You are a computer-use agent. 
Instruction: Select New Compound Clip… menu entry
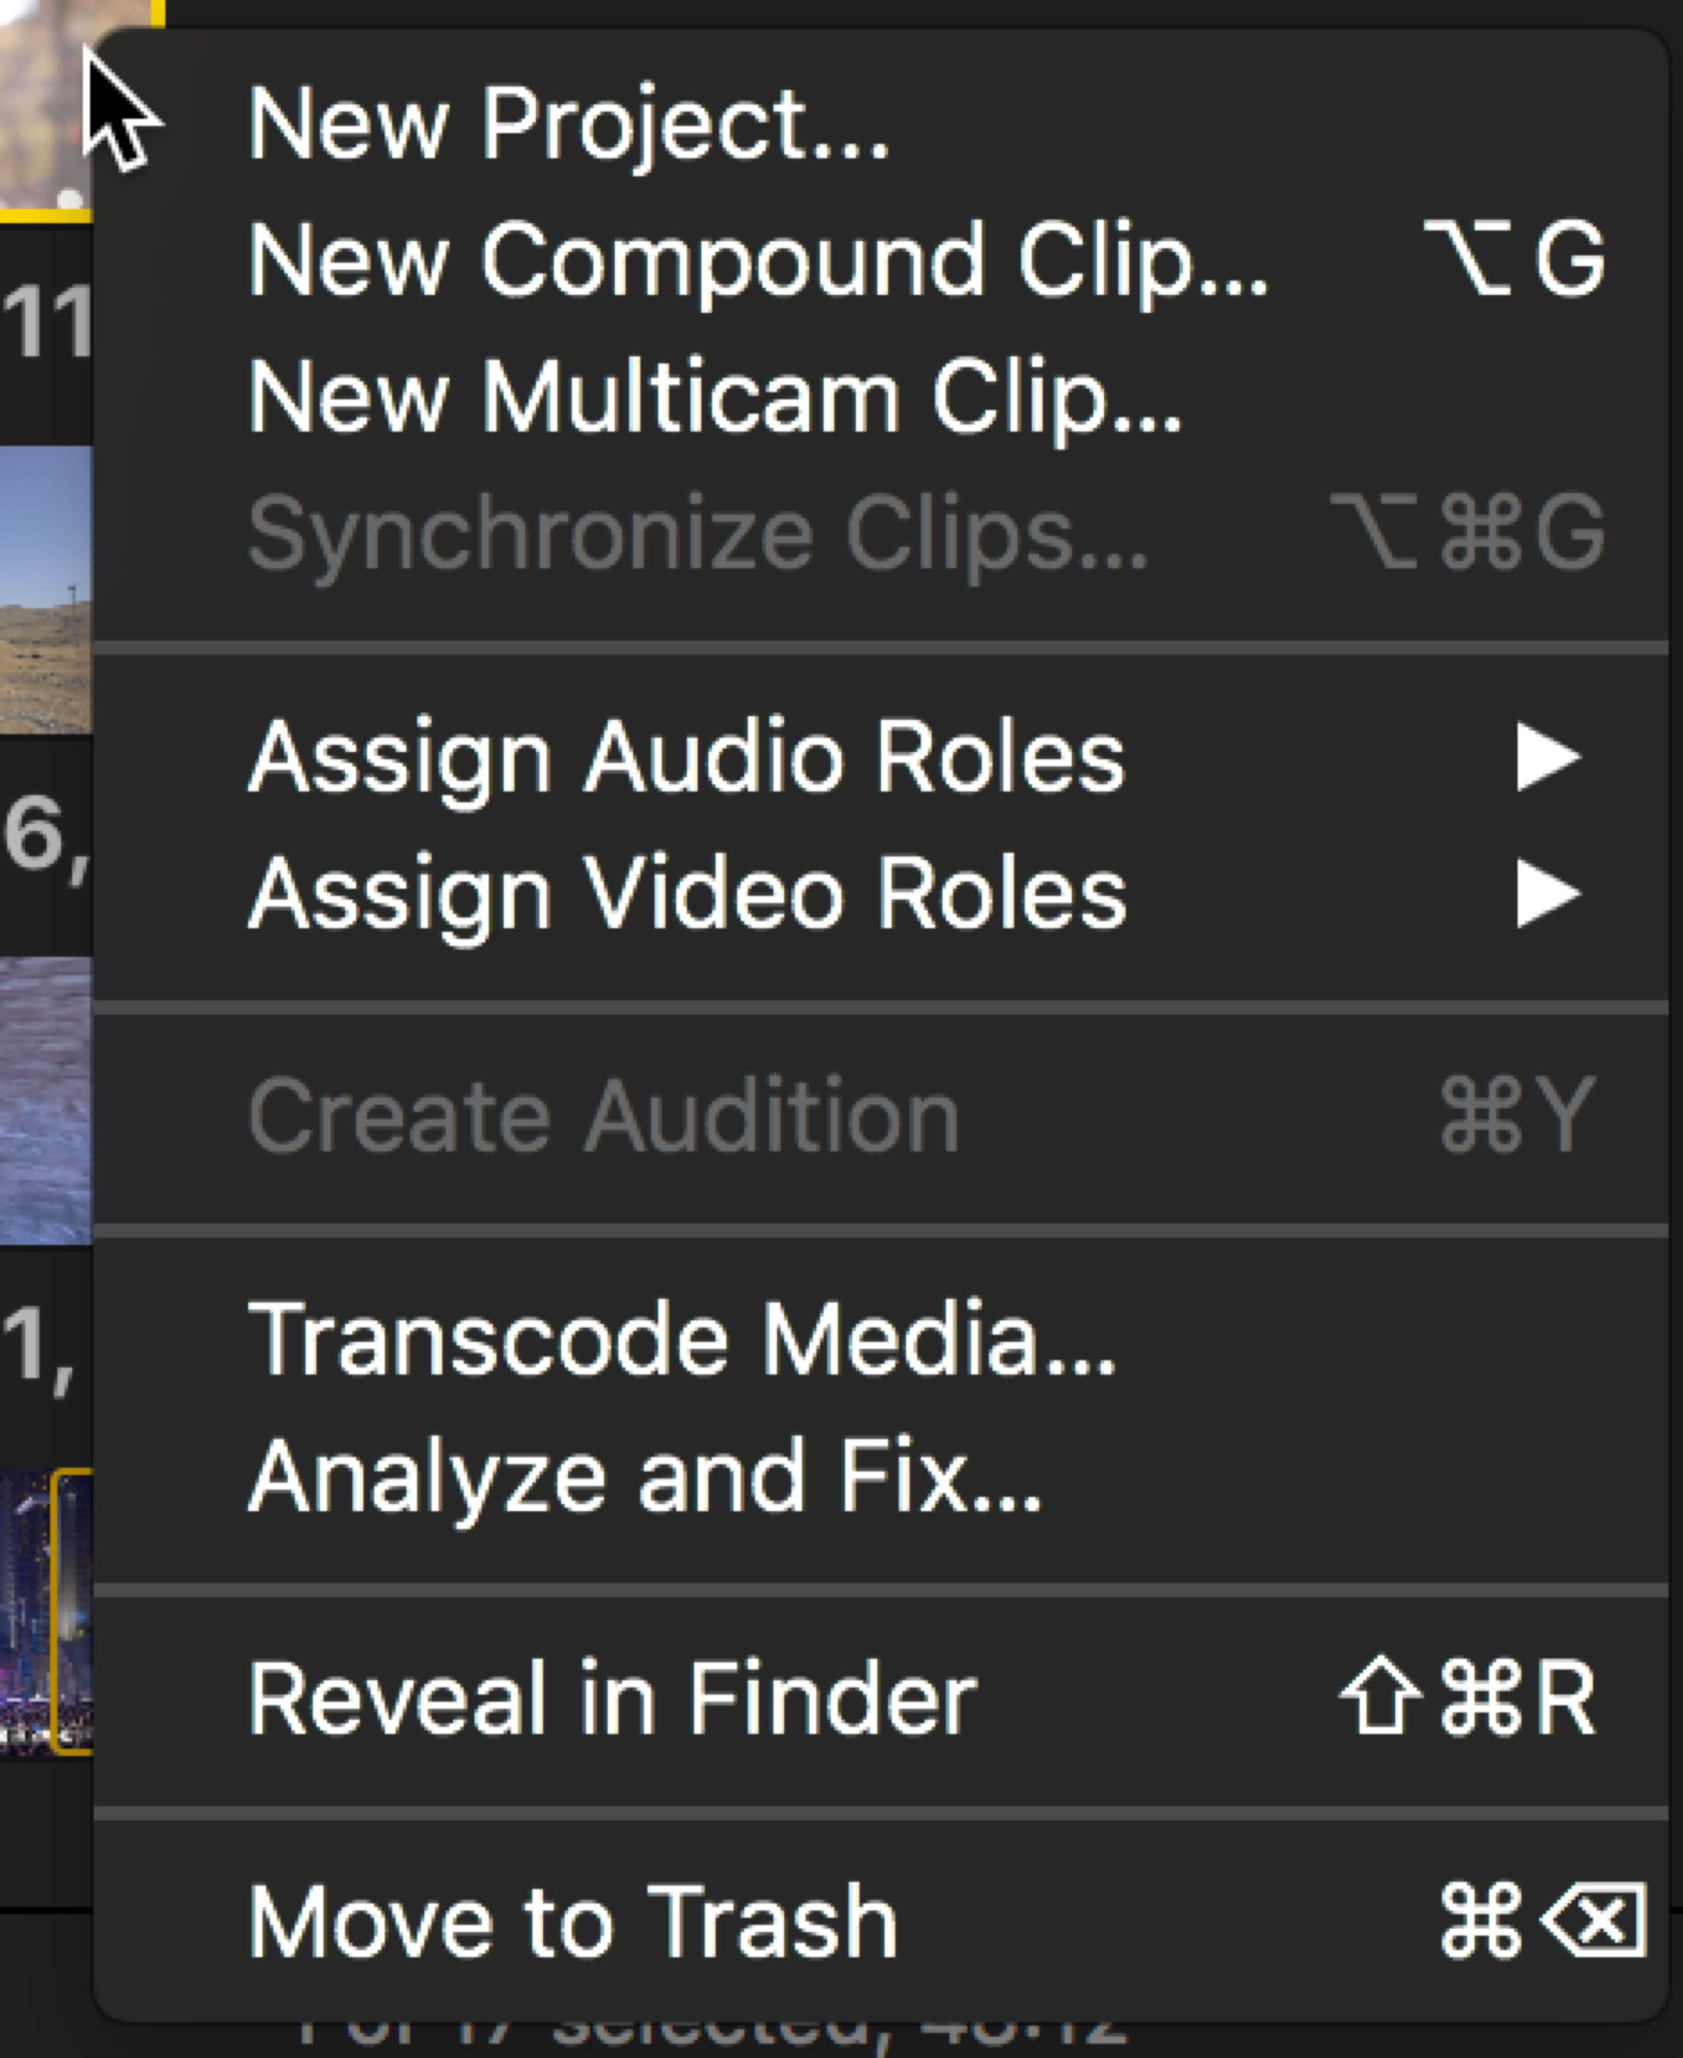click(x=756, y=260)
